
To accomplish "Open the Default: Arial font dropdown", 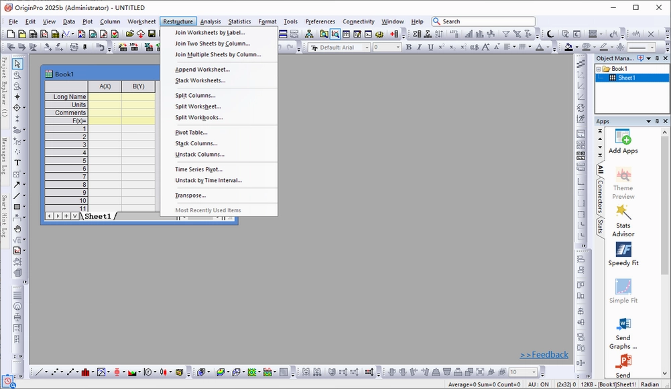I will (339, 48).
